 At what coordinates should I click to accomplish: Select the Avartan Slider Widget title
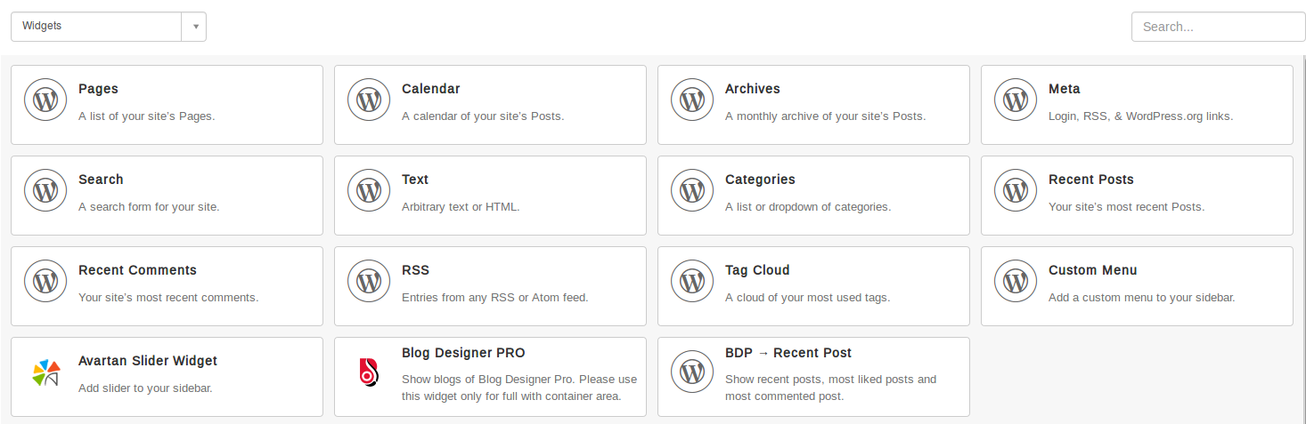click(x=148, y=361)
